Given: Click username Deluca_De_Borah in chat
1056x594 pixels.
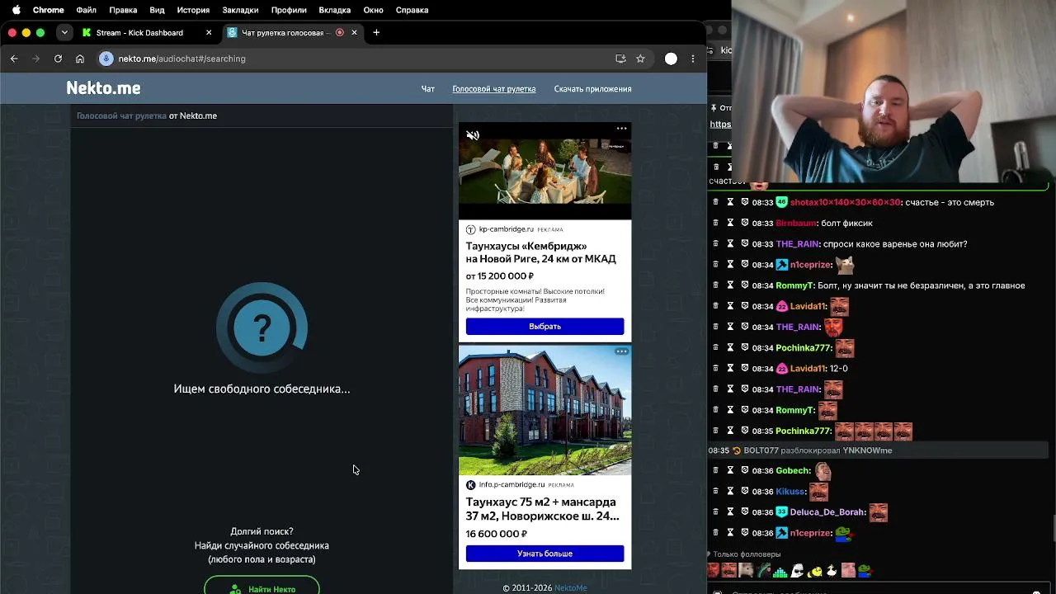Looking at the screenshot, I should [827, 512].
